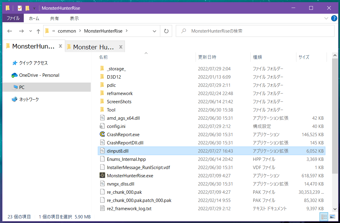This screenshot has width=340, height=223.
Task: Refresh the MonsterHunterRise folder view
Action: point(166,31)
